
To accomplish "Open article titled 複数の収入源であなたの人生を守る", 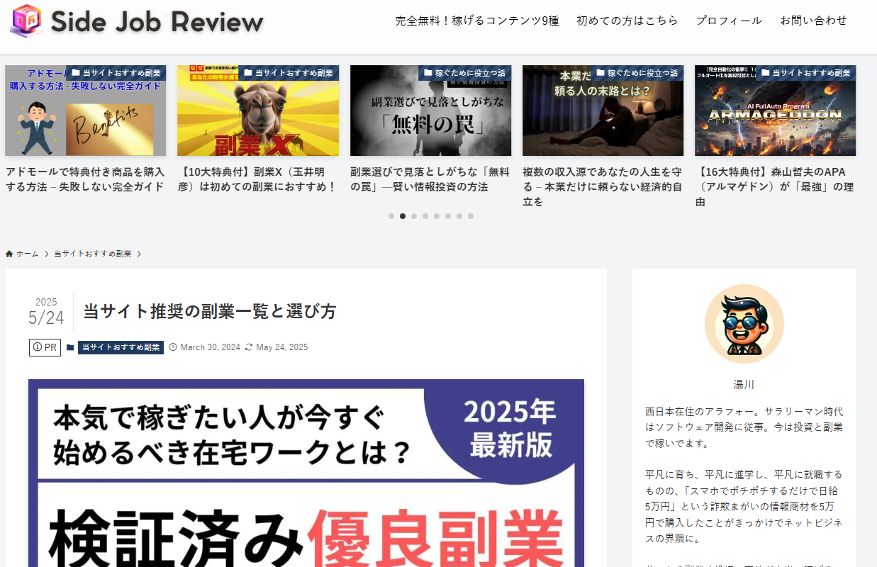I will click(602, 186).
